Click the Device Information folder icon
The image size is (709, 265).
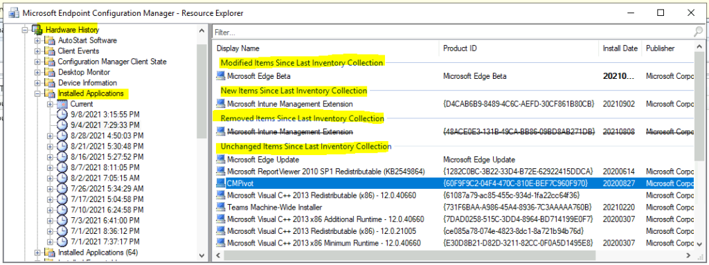pyautogui.click(x=49, y=83)
